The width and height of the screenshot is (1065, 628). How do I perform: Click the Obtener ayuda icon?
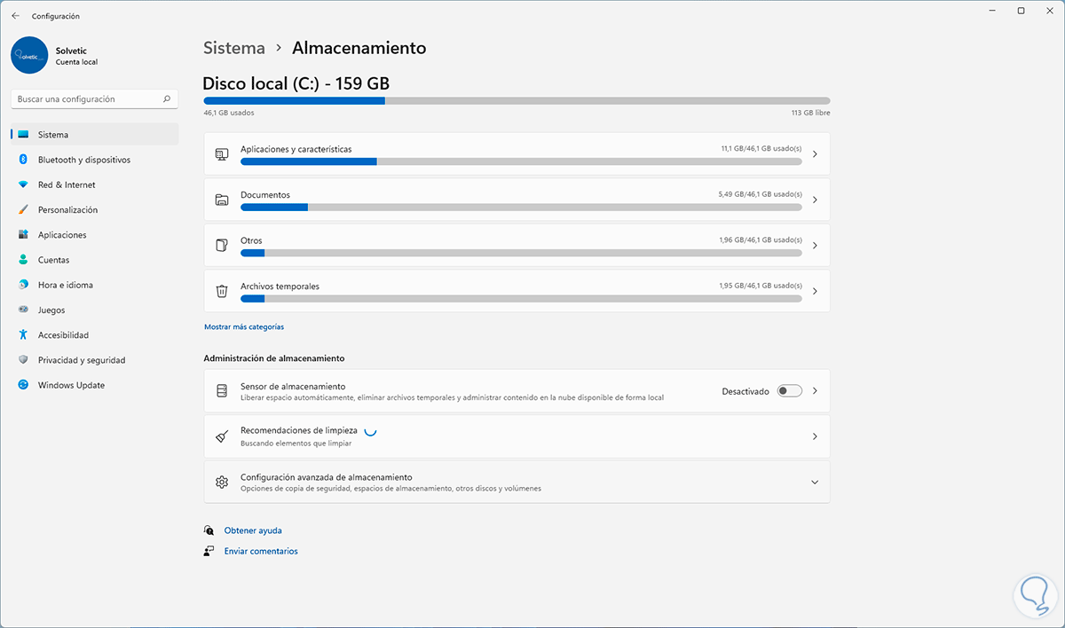pos(209,530)
